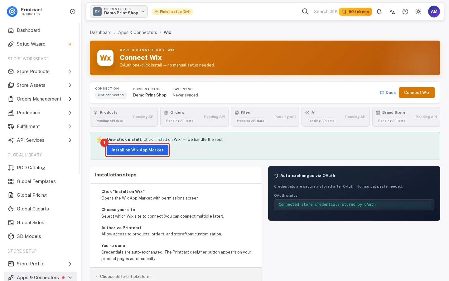Expand the Orders Management chevron

[70, 99]
